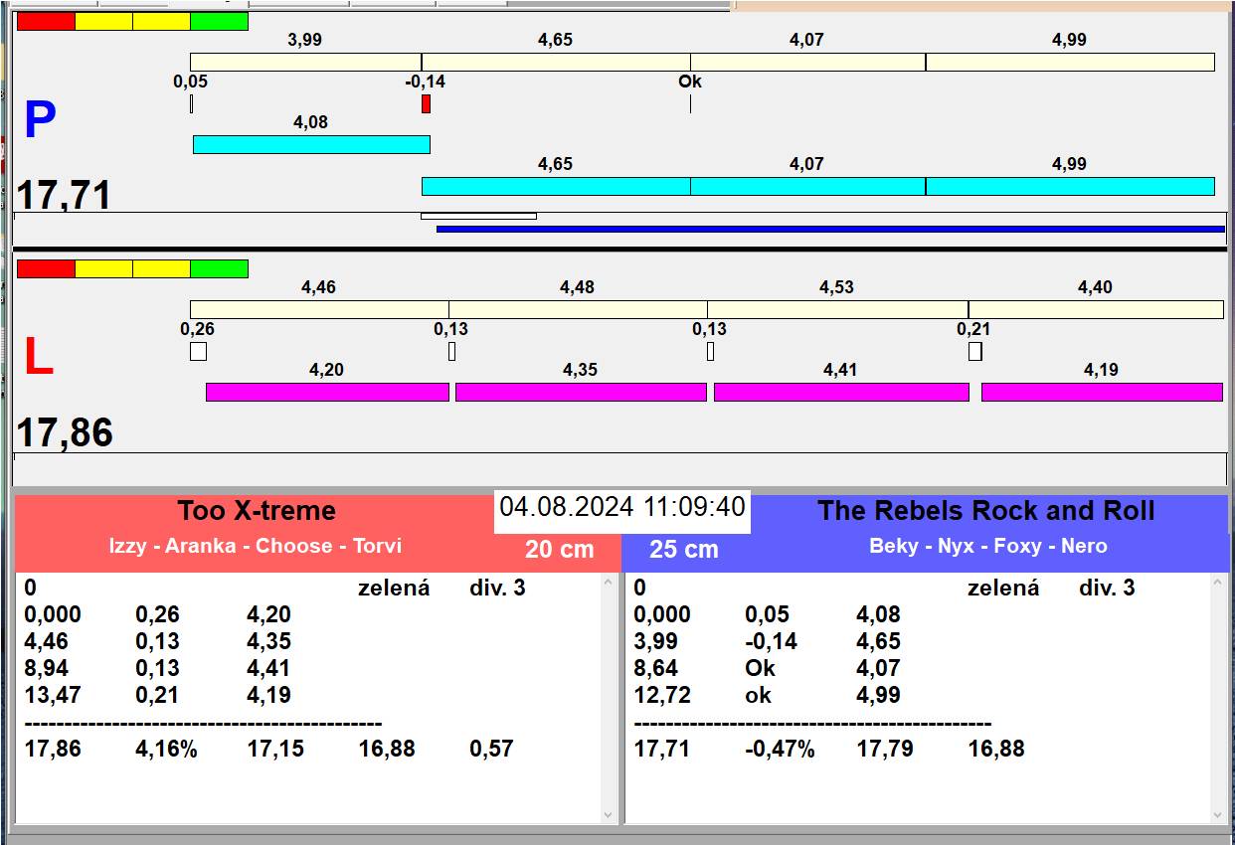Click the green start light in lane P
The height and width of the screenshot is (845, 1235).
[219, 21]
